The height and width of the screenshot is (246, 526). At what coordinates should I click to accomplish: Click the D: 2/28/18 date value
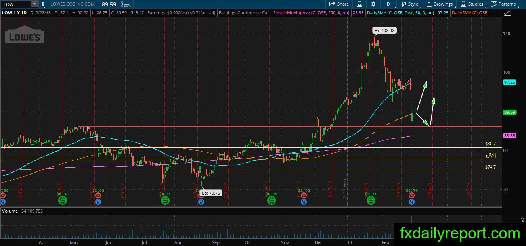(x=40, y=13)
